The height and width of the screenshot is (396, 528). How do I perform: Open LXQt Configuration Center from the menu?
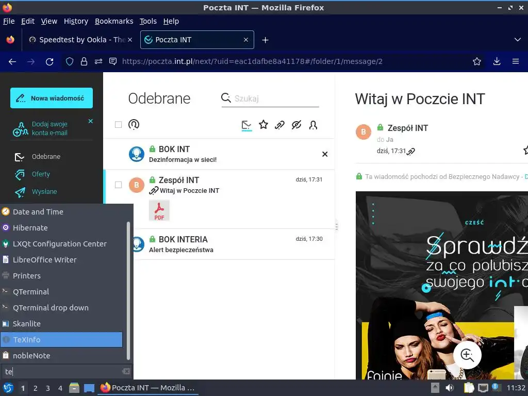coord(62,244)
